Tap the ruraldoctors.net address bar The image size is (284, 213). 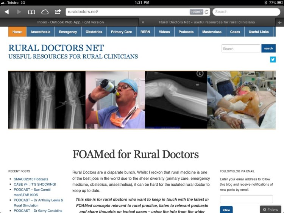(128, 12)
